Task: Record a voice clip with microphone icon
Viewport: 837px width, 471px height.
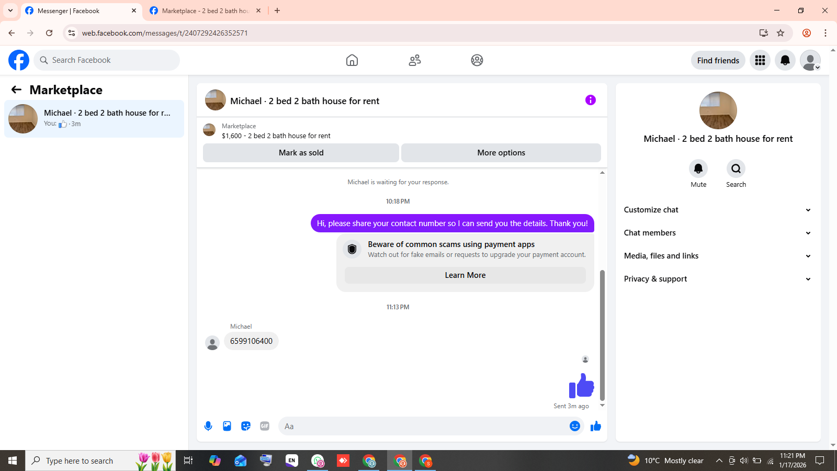Action: point(208,426)
